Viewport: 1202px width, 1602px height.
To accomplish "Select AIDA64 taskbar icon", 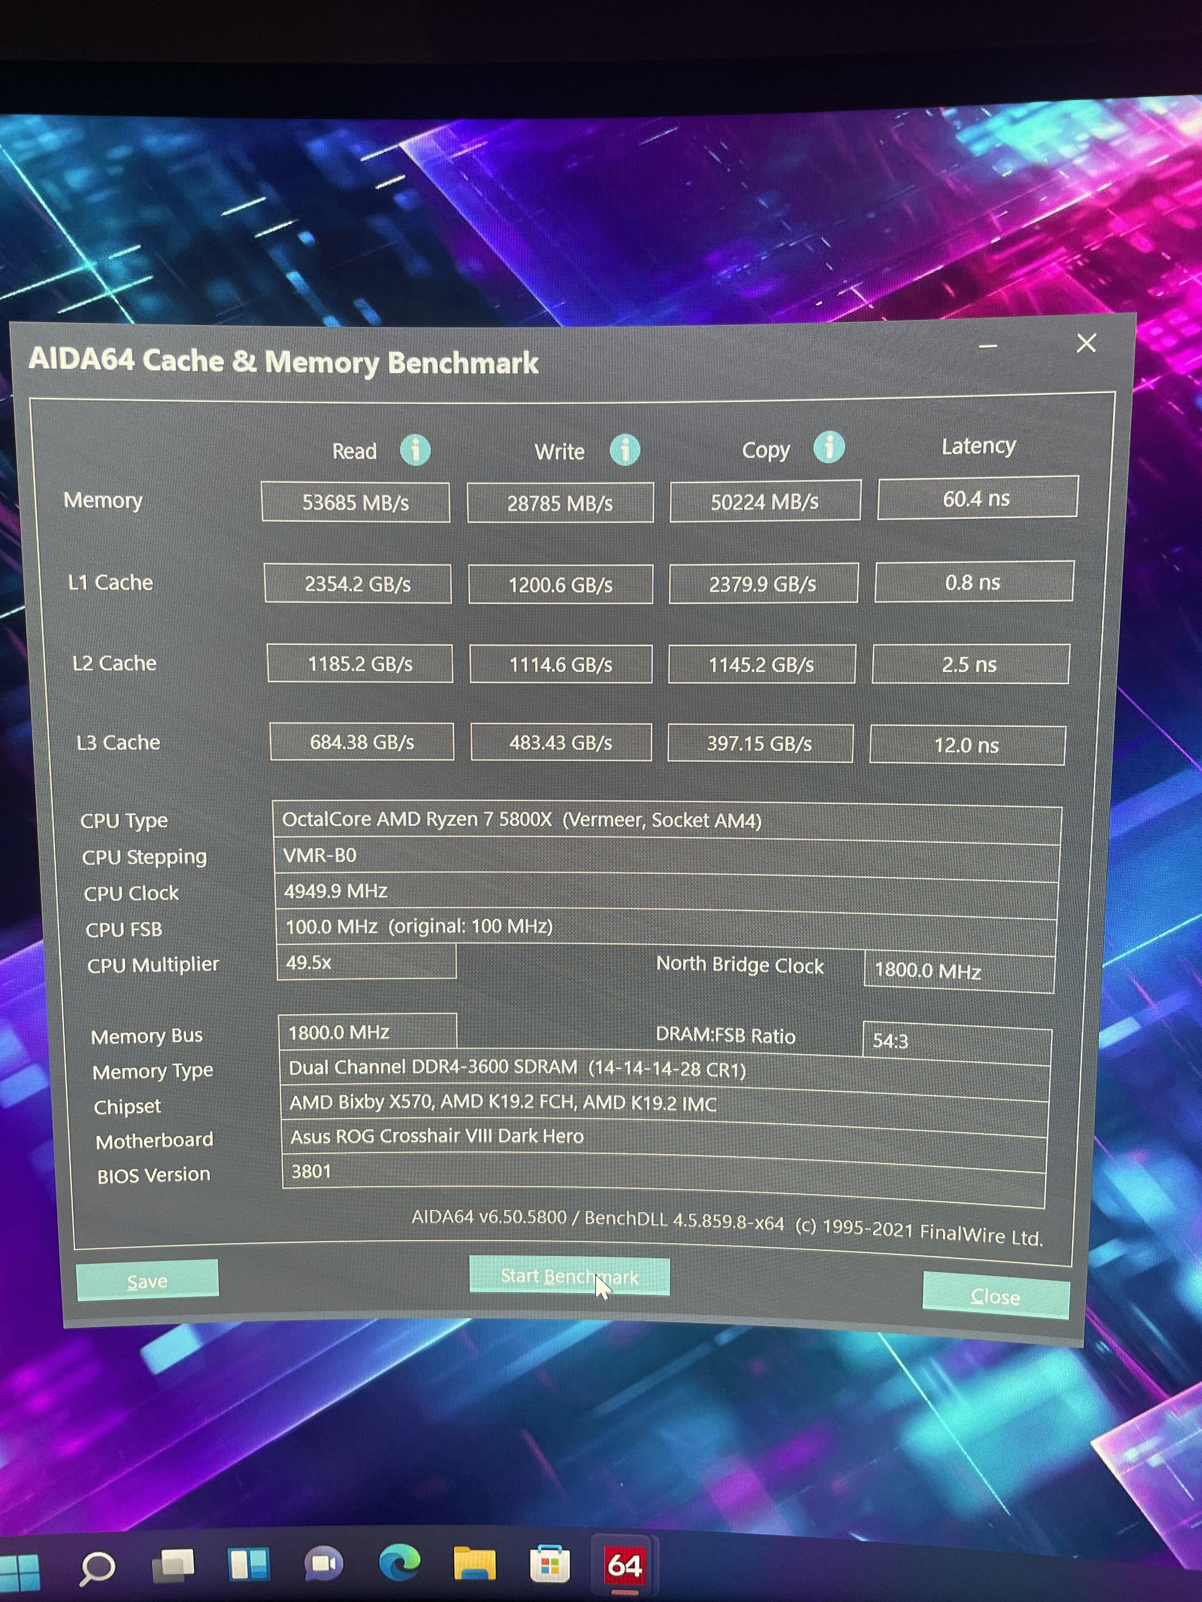I will coord(624,1566).
